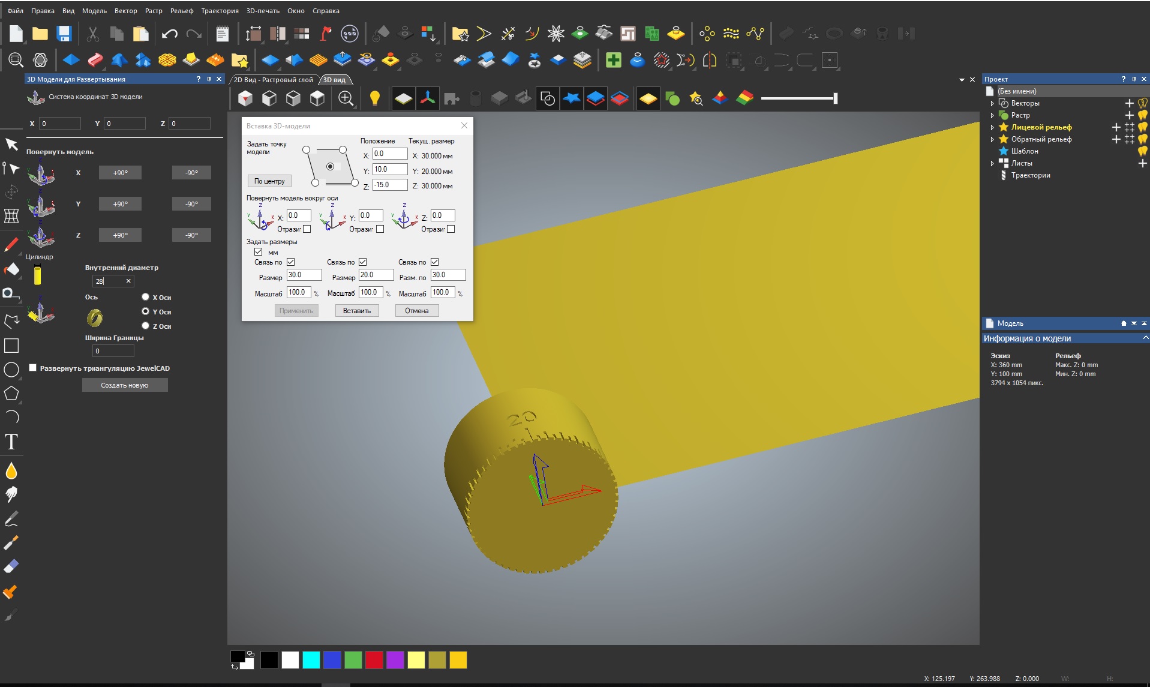The image size is (1150, 687).
Task: Toggle the light bulb in the 3D view toolbar
Action: tap(375, 98)
